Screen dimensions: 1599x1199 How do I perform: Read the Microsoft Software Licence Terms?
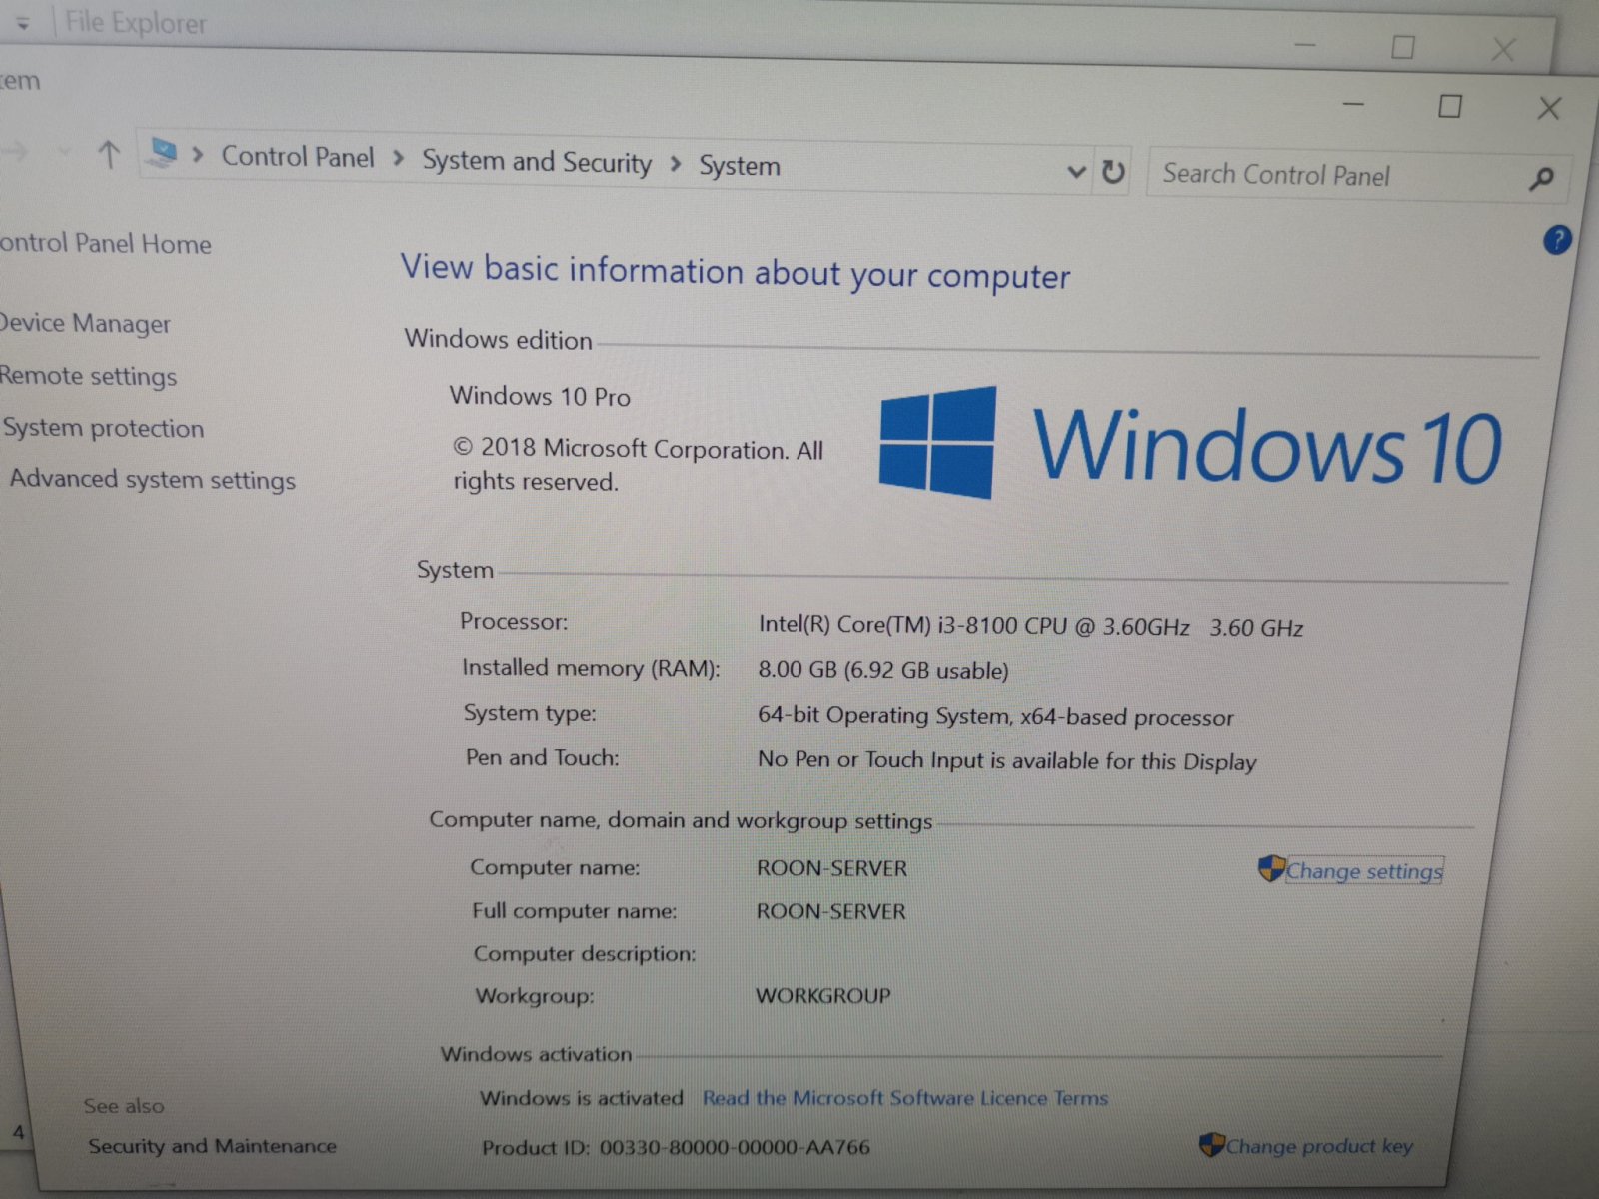coord(905,1098)
